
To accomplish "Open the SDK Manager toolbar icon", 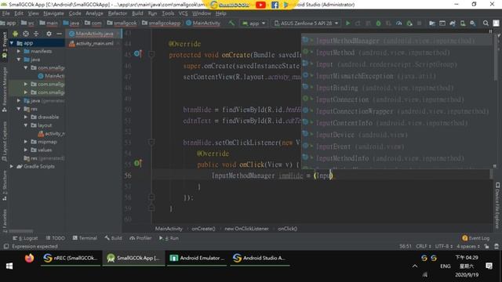I will point(473,23).
